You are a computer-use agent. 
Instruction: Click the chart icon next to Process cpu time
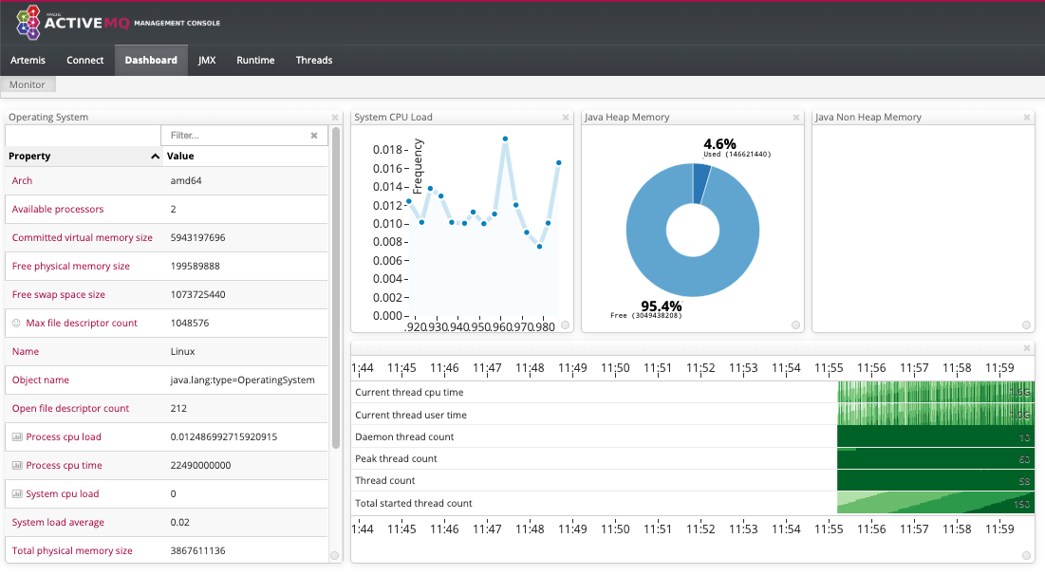(x=17, y=466)
